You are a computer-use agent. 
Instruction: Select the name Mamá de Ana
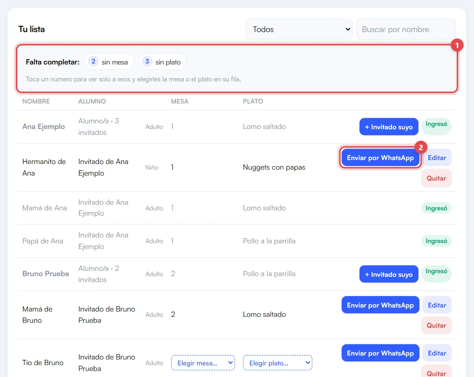coord(45,208)
